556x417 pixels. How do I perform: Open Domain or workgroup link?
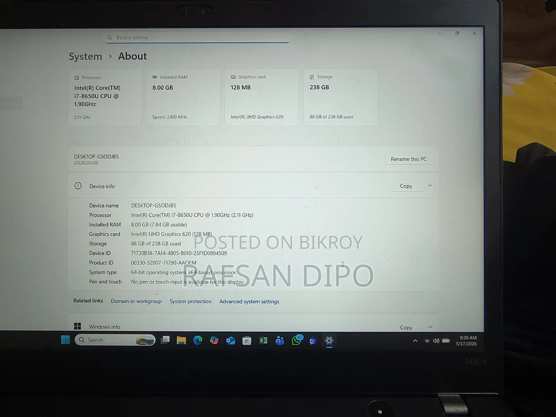click(x=136, y=301)
